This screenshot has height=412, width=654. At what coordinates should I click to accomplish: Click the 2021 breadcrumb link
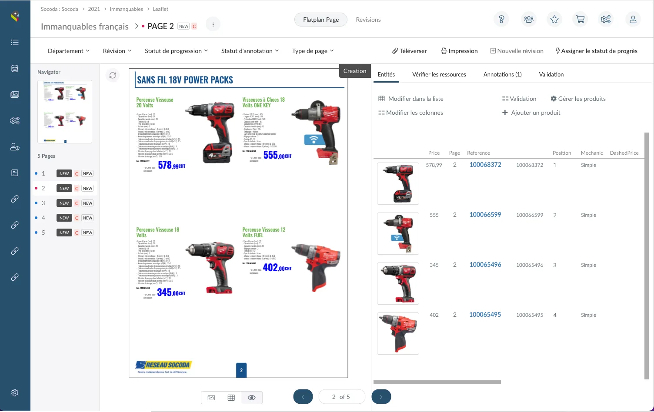pyautogui.click(x=94, y=9)
